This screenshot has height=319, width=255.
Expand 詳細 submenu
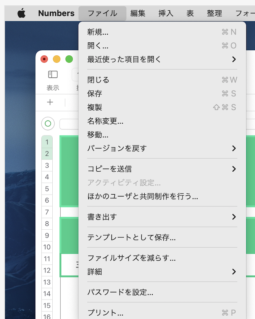(162, 271)
